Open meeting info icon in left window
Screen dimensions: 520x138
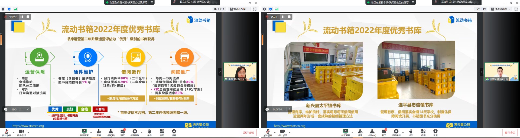pos(3,9)
